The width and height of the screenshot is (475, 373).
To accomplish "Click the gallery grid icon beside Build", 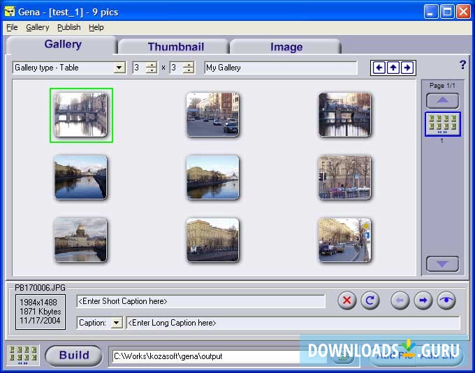I will tap(23, 355).
